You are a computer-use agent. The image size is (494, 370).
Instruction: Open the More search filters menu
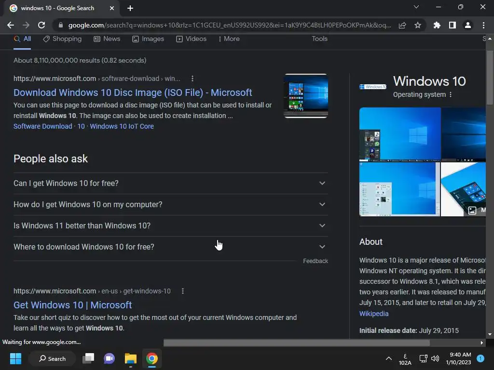pyautogui.click(x=229, y=39)
